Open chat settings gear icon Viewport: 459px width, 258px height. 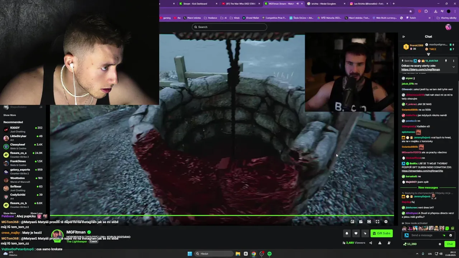click(x=440, y=244)
